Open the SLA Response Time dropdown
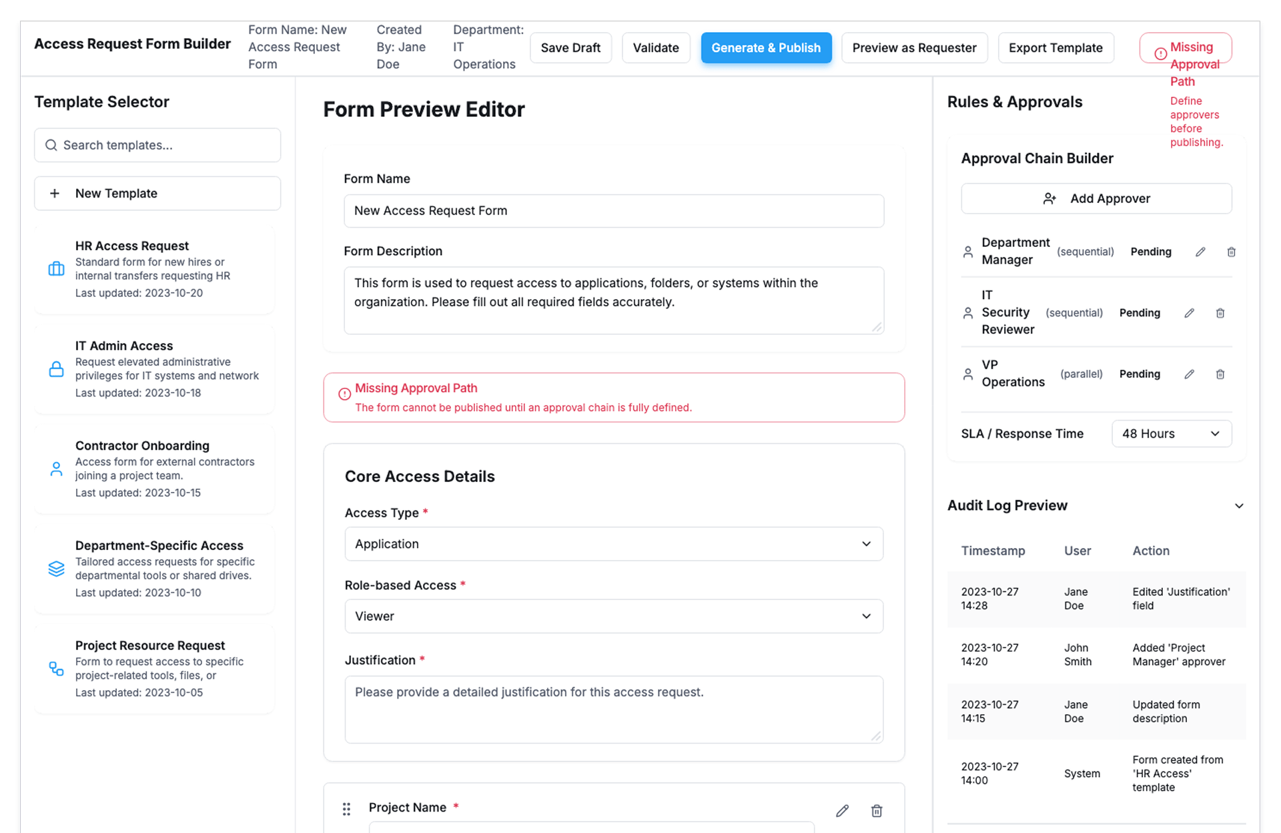The height and width of the screenshot is (833, 1281). pos(1171,434)
